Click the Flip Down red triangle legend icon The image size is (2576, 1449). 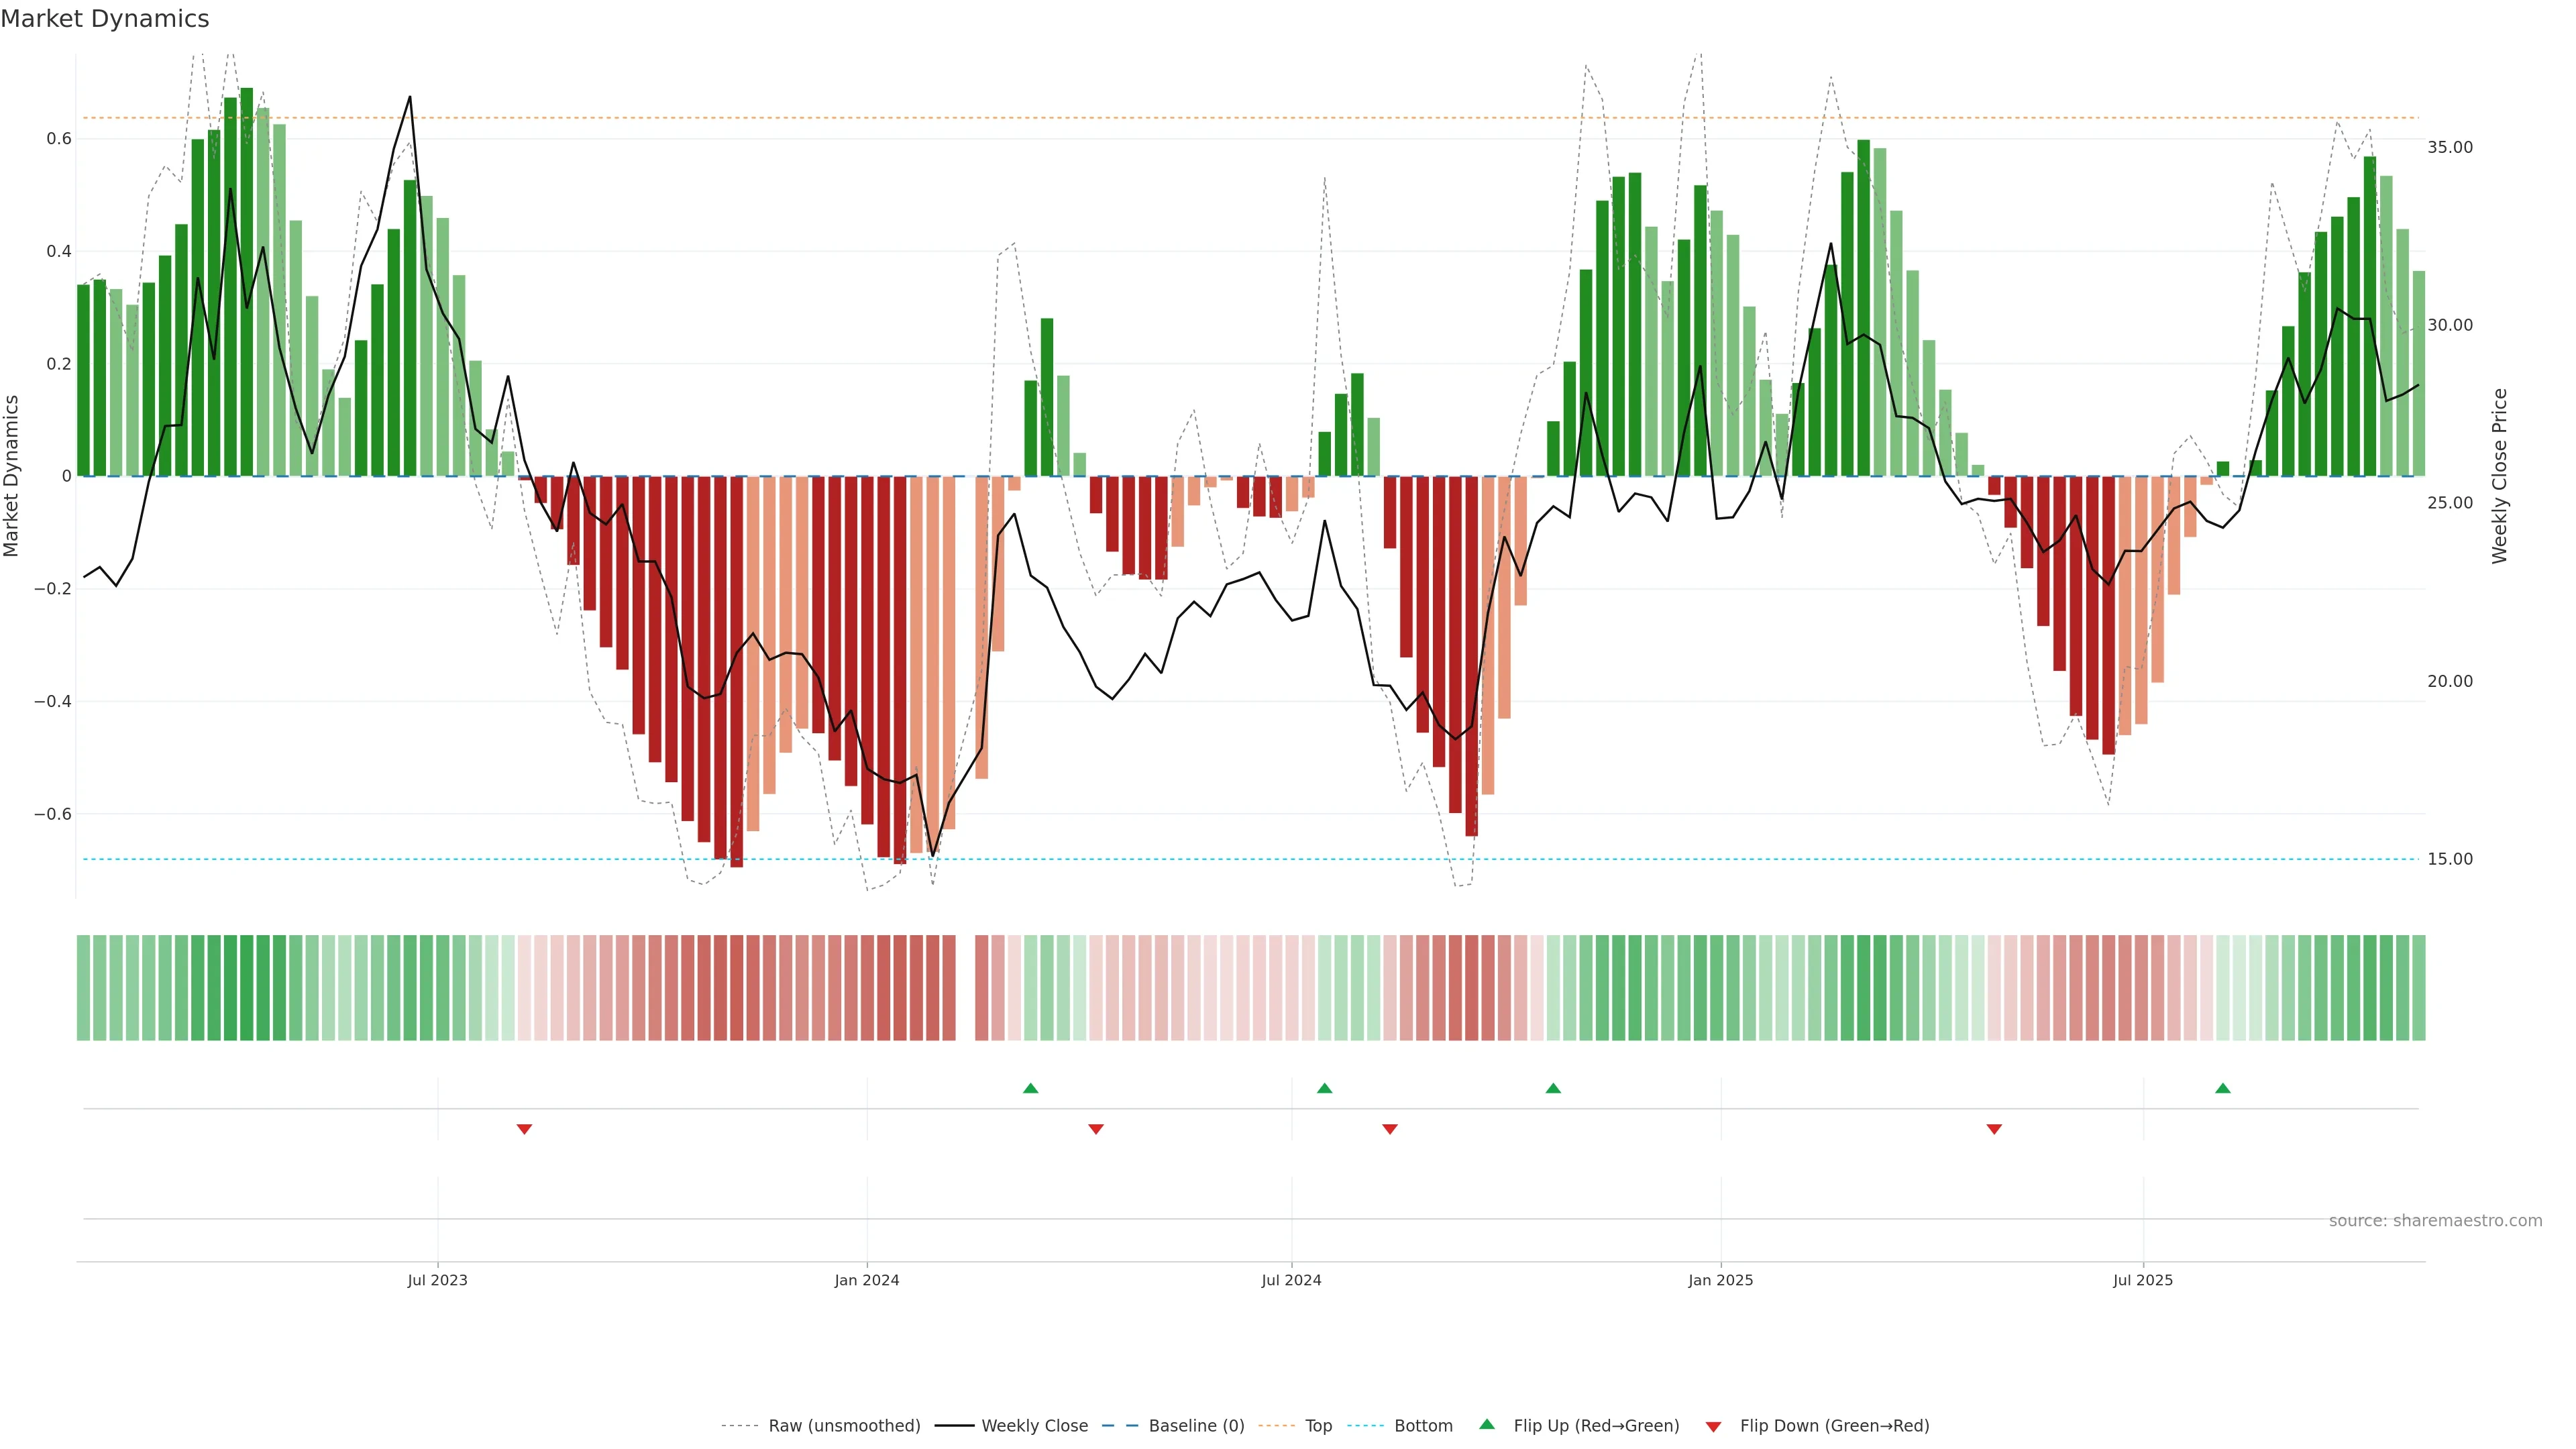(1713, 1426)
